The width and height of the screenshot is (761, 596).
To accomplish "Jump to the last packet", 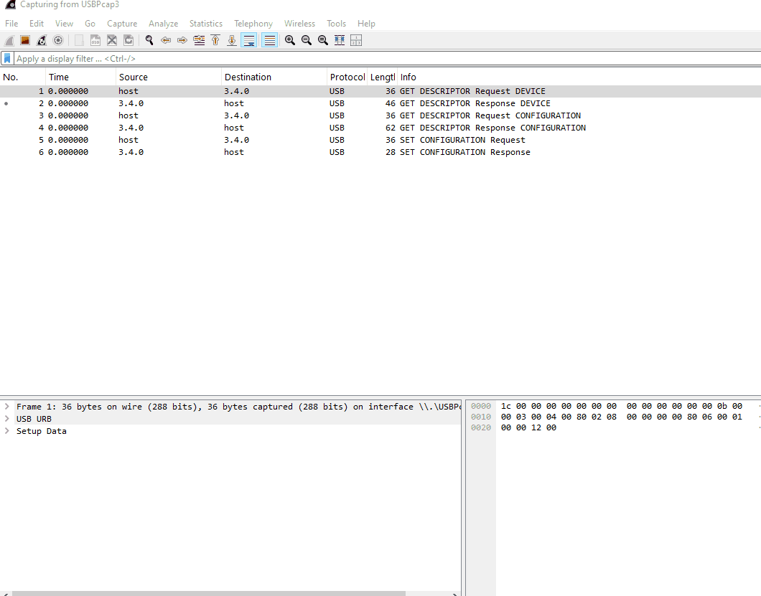I will 232,40.
